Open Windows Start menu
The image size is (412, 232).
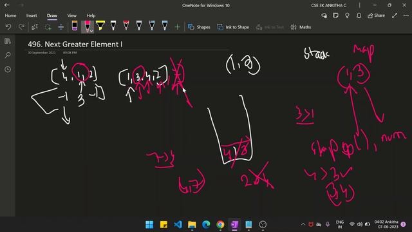[149, 224]
